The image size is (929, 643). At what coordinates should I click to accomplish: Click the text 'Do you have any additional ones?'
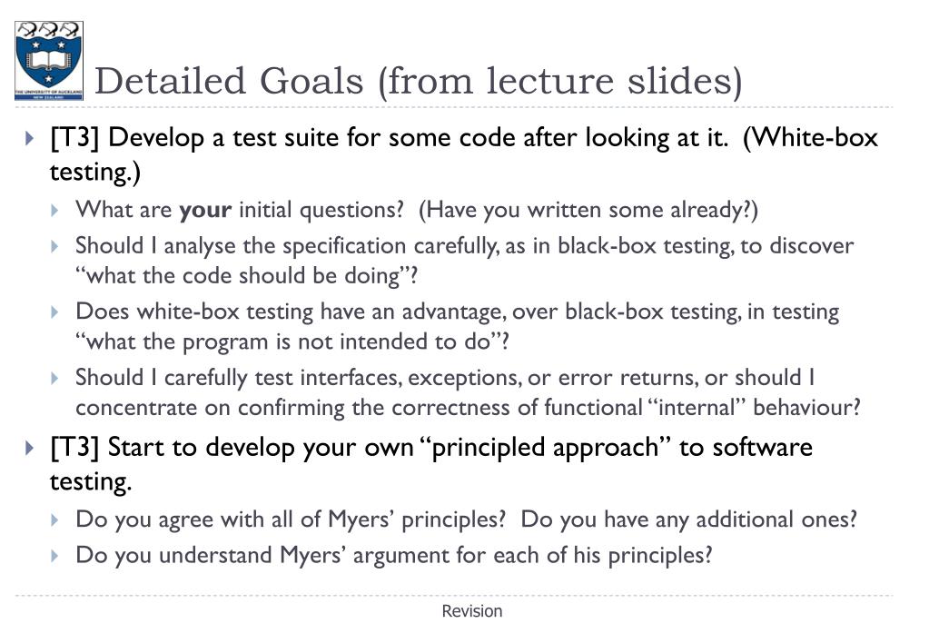(x=689, y=519)
